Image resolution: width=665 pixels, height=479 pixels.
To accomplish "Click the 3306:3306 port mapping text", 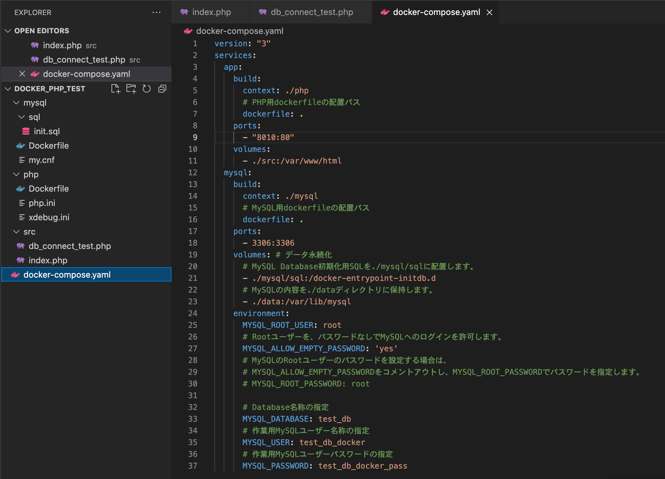I will (x=273, y=243).
